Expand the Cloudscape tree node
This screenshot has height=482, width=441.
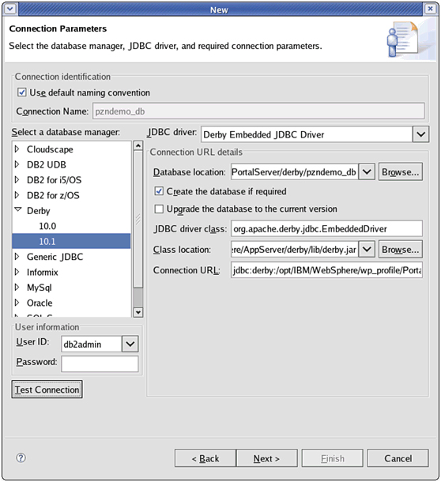(x=17, y=149)
